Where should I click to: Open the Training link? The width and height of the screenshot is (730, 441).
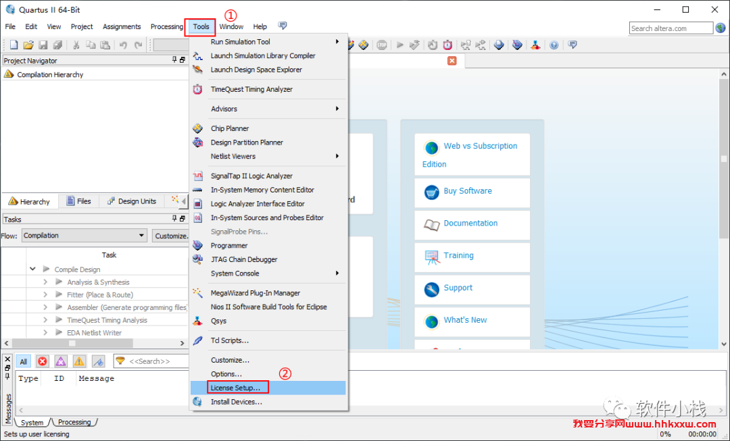pyautogui.click(x=472, y=257)
